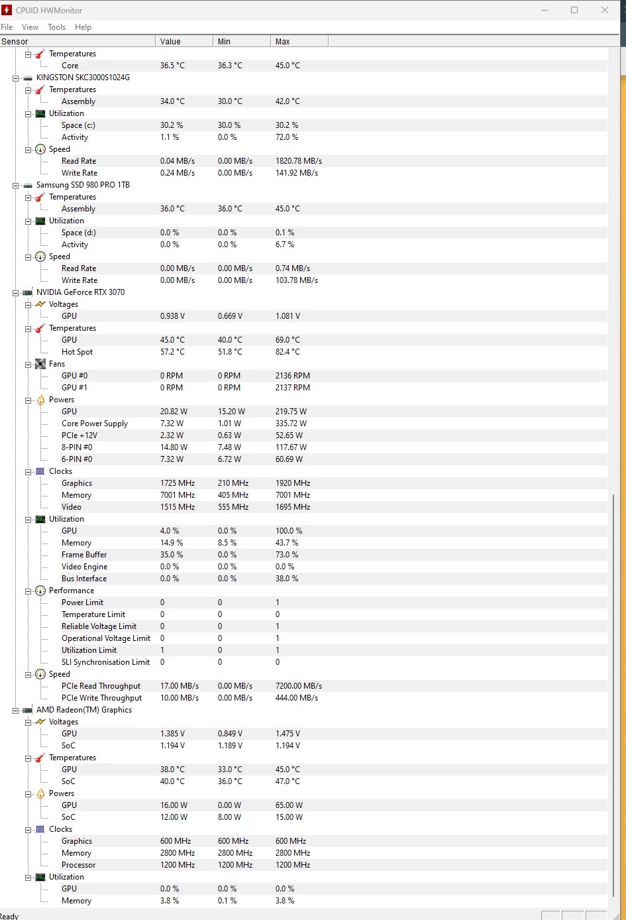This screenshot has width=626, height=920.
Task: Click NVIDIA Powers flame icon
Action: [x=40, y=400]
